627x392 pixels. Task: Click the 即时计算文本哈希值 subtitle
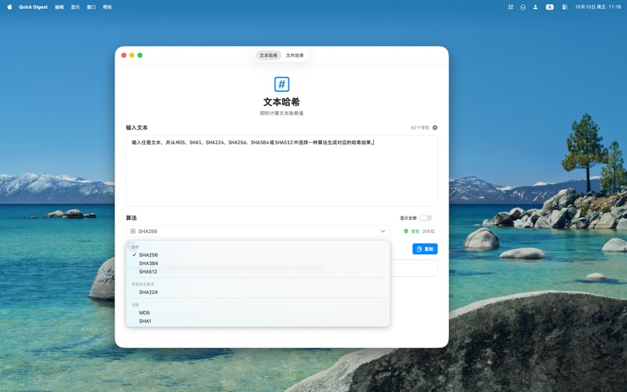point(281,113)
